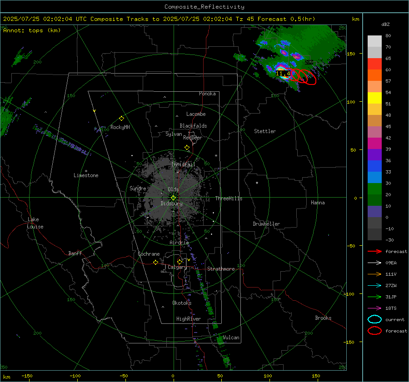This screenshot has height=382, width=409.
Task: Click the red forecast ellipse legend icon
Action: [374, 331]
